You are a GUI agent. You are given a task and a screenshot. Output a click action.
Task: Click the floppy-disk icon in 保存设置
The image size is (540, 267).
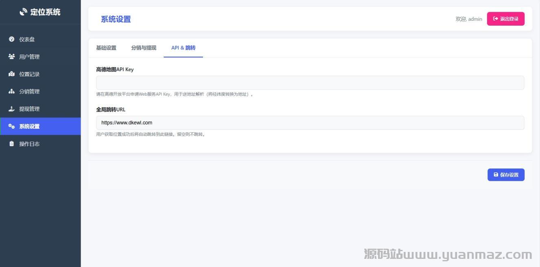point(496,175)
